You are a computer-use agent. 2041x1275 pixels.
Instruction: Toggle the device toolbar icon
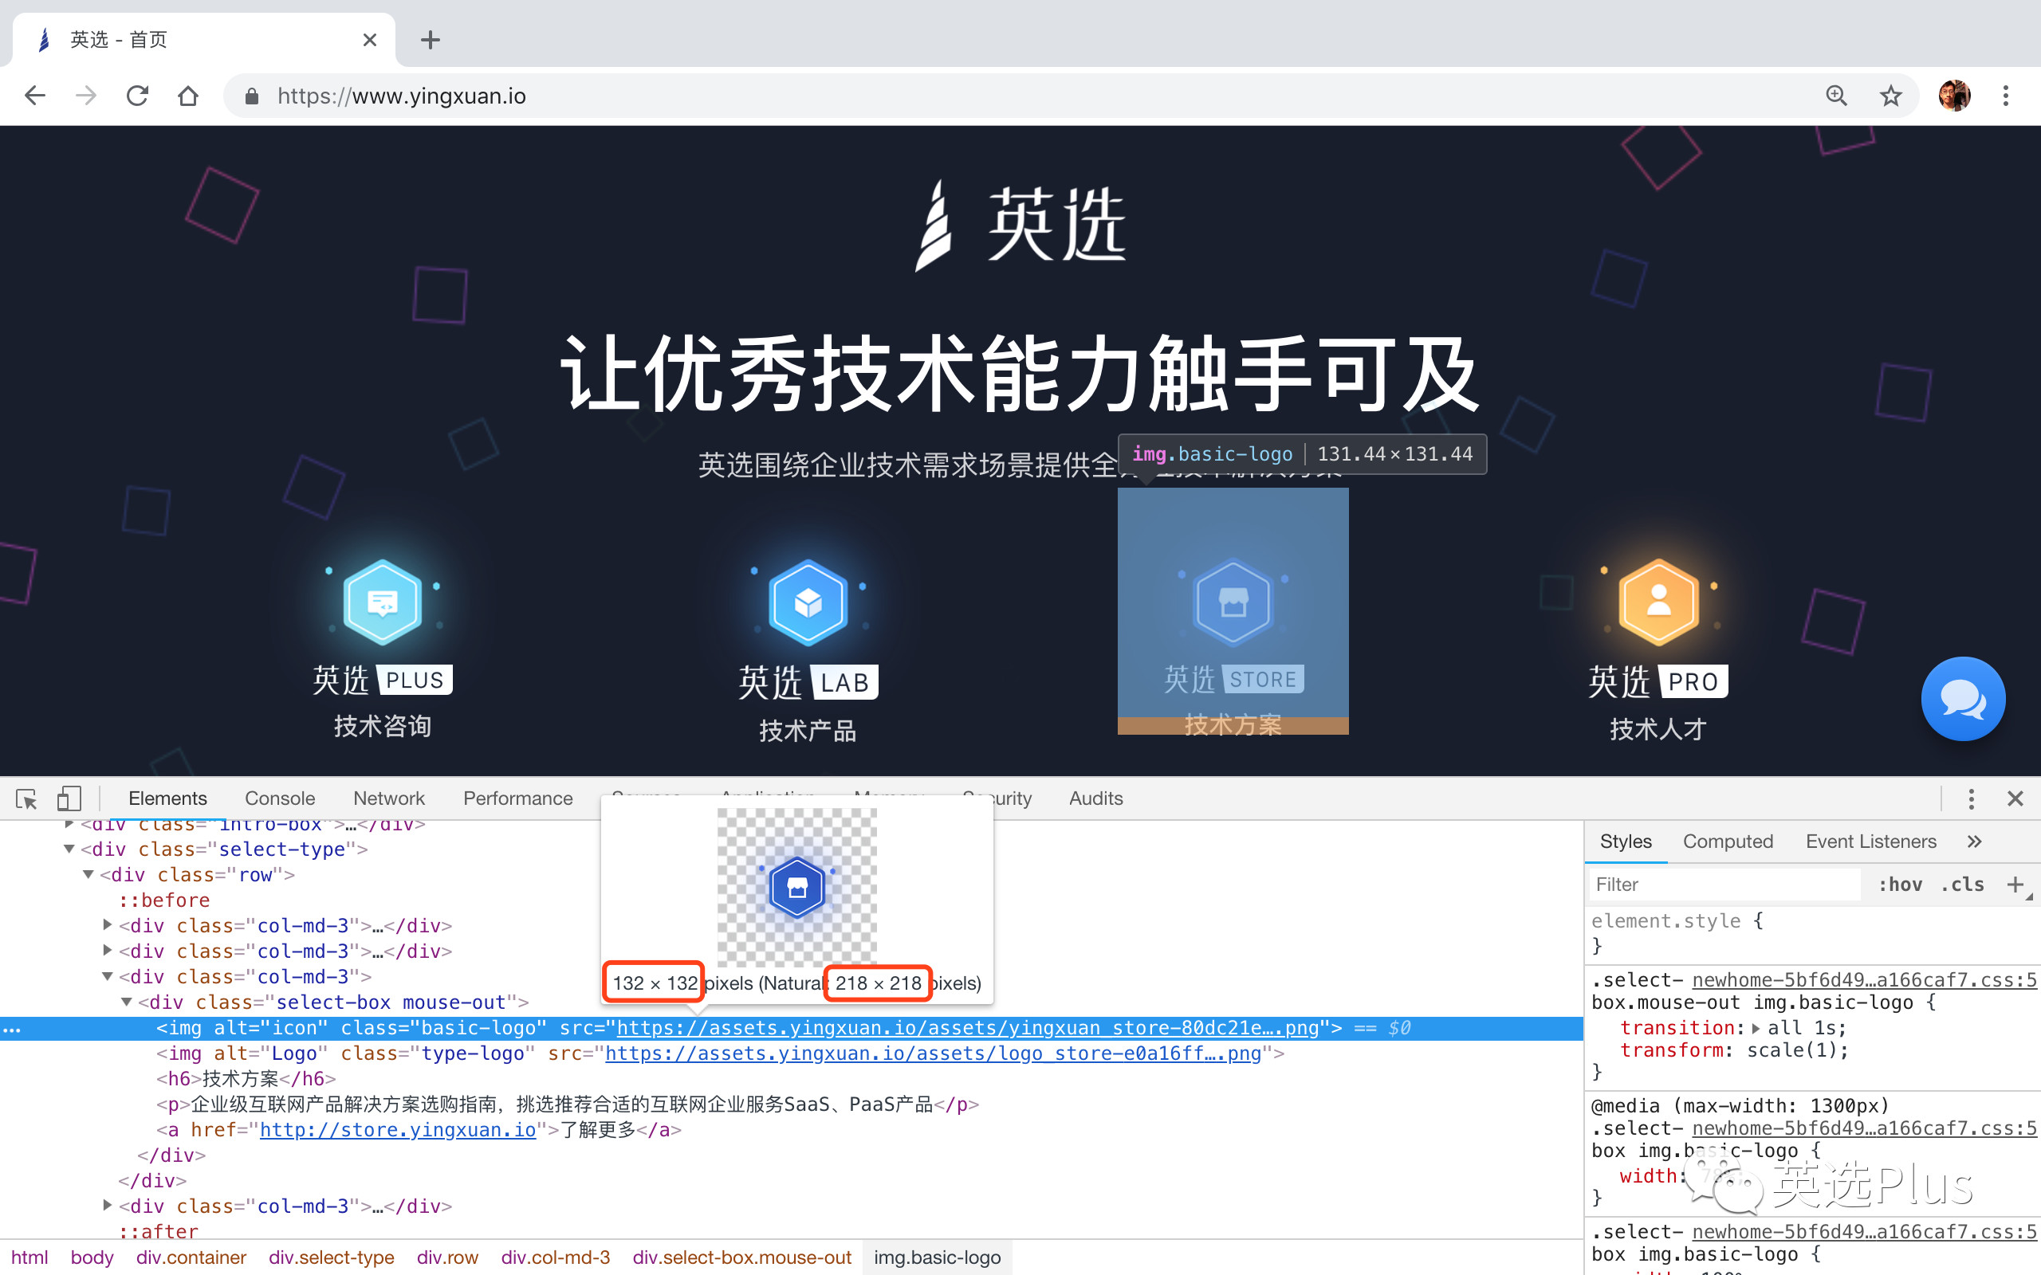click(69, 798)
